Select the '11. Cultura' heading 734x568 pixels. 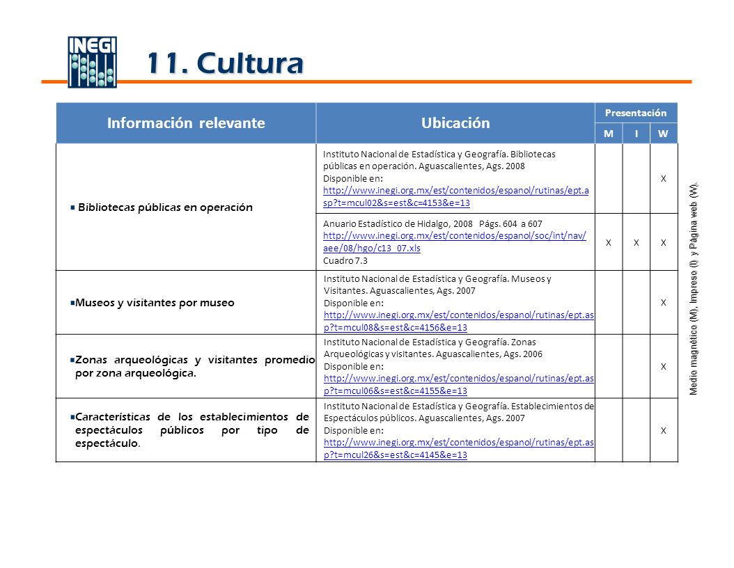coord(225,63)
